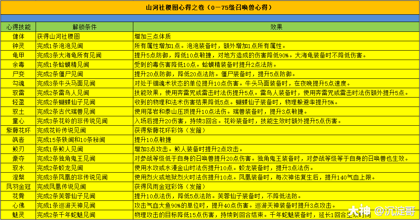This screenshot has width=420, height=220.
Task: Click the 驭水 effect about 水攻或水漫金山
Action: pyautogui.click(x=276, y=168)
